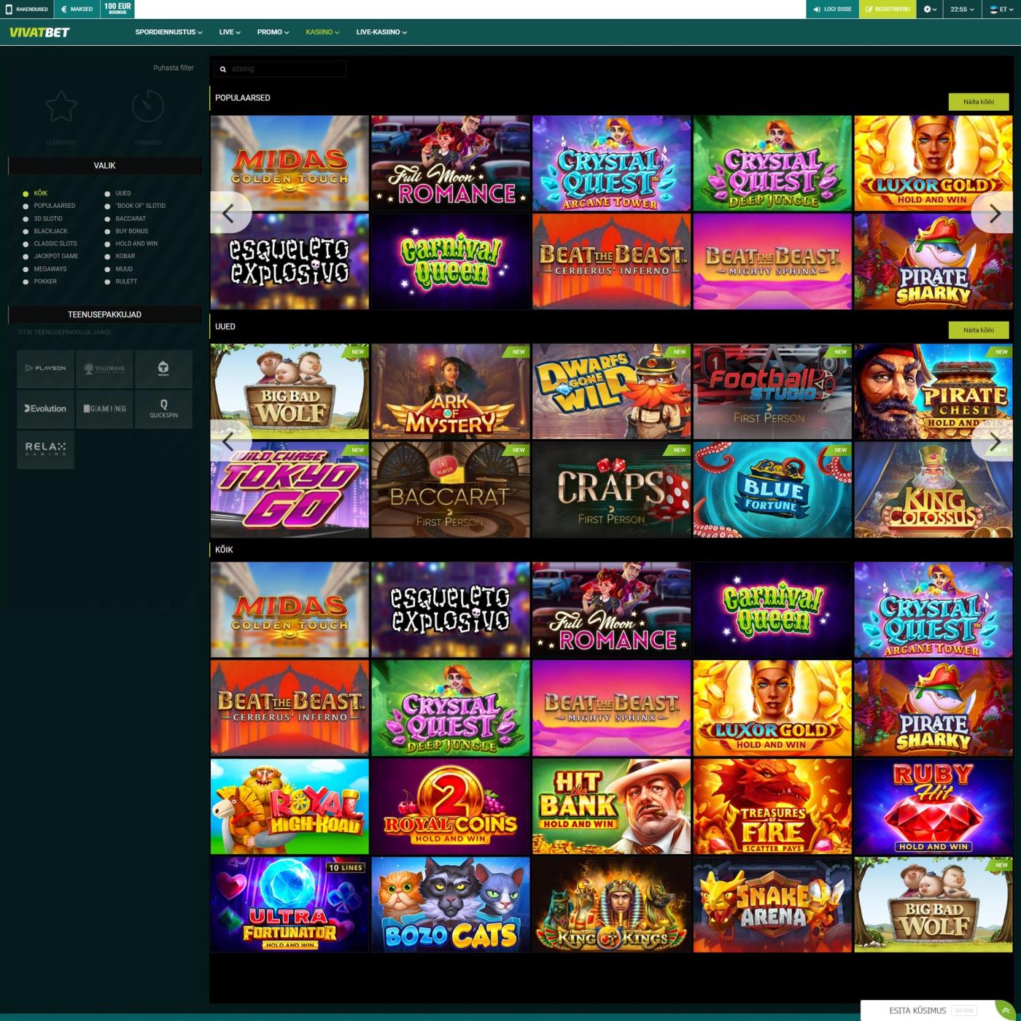Open Wild Chase Tokyo Go thumbnail
The image size is (1021, 1021).
290,490
